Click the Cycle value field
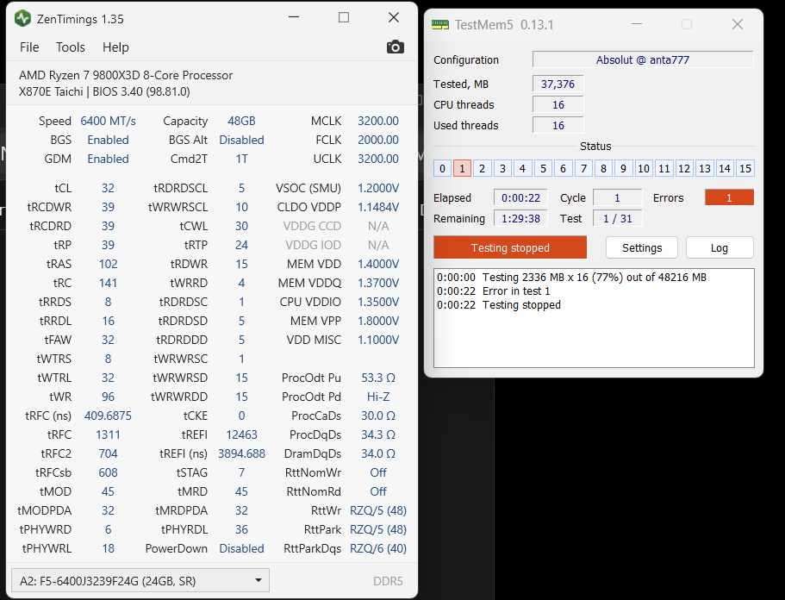 617,197
